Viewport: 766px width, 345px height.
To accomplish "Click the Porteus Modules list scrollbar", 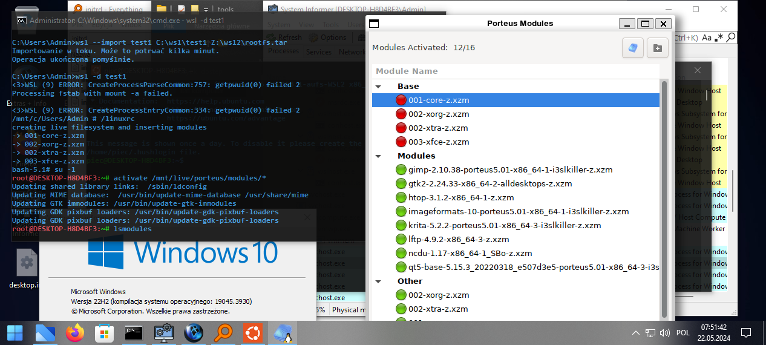I will [664, 200].
